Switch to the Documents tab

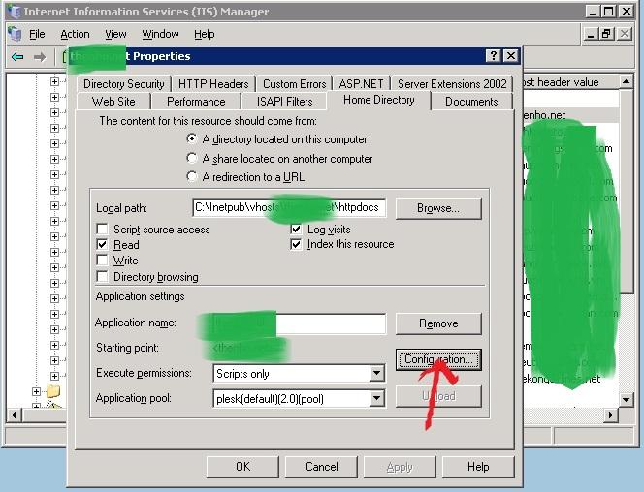point(471,102)
